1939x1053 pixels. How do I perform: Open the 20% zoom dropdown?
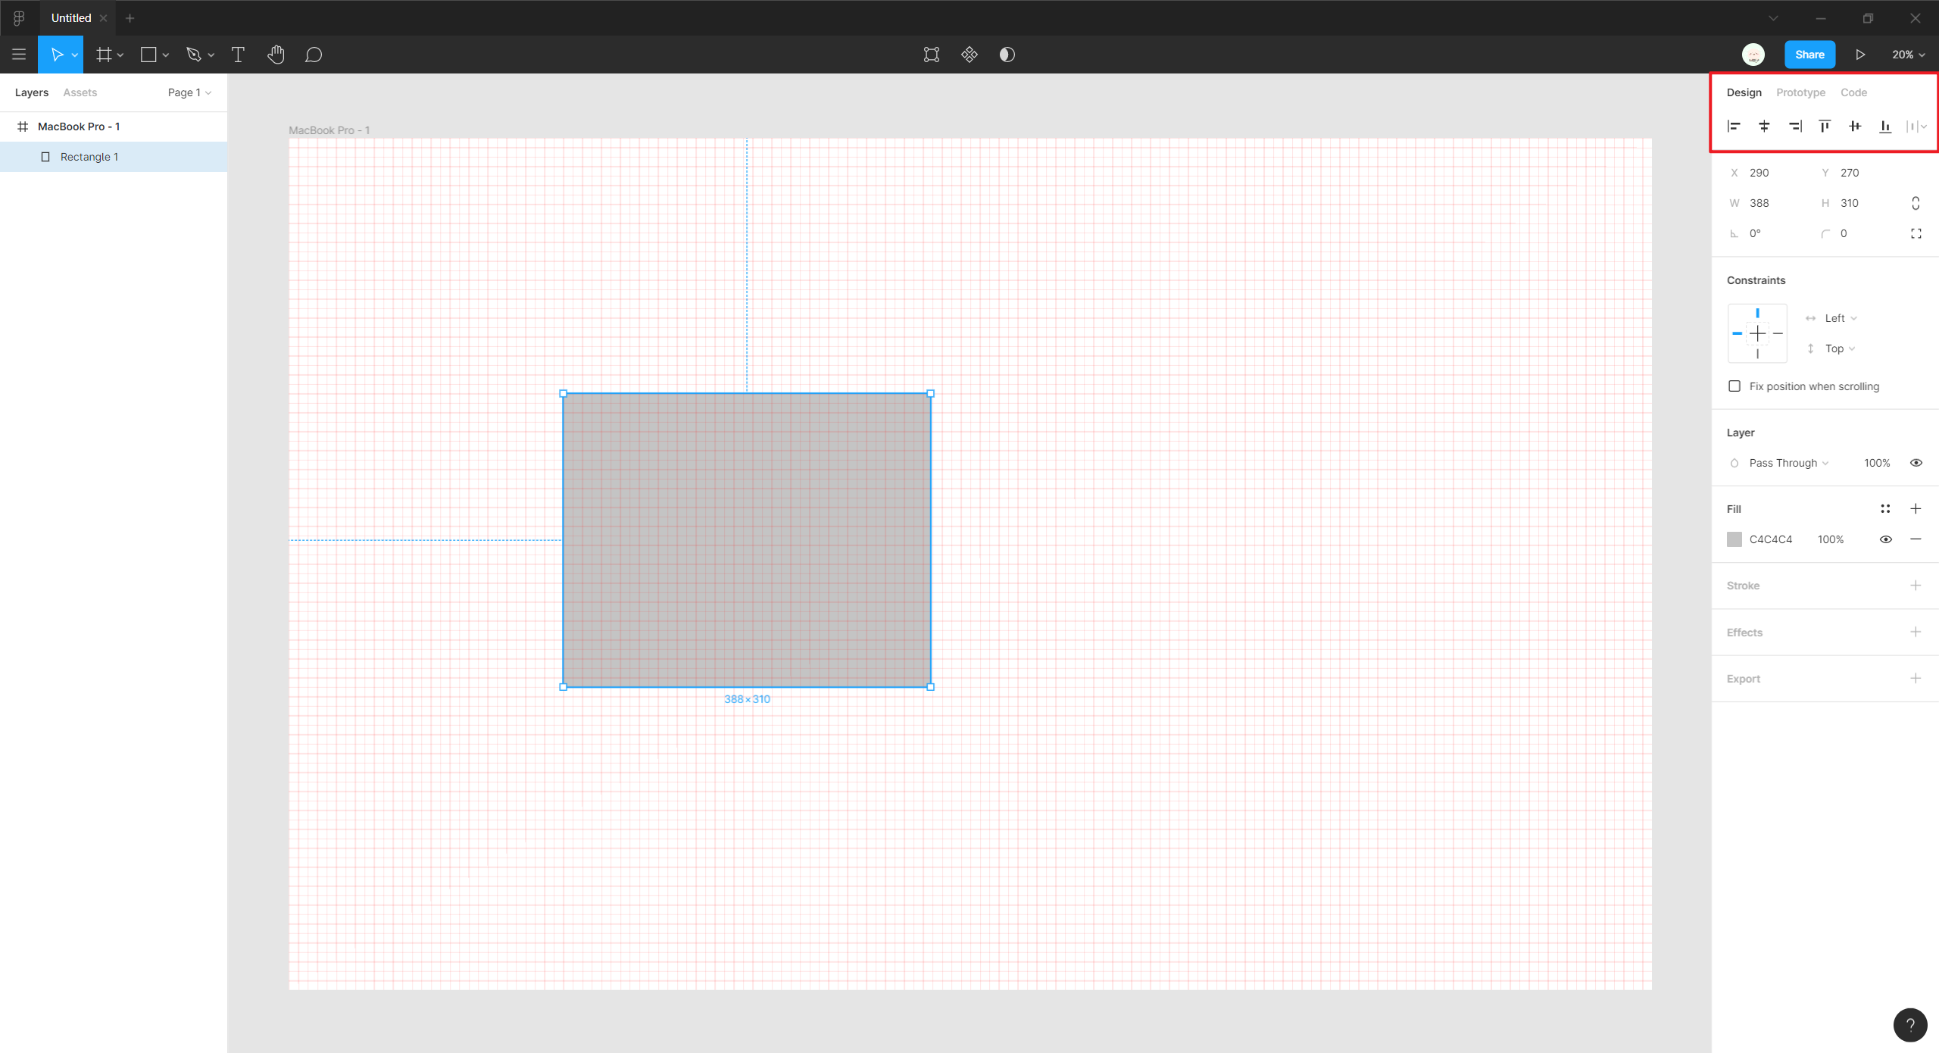click(x=1908, y=55)
